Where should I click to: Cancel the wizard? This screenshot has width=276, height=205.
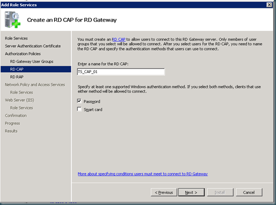(x=249, y=192)
